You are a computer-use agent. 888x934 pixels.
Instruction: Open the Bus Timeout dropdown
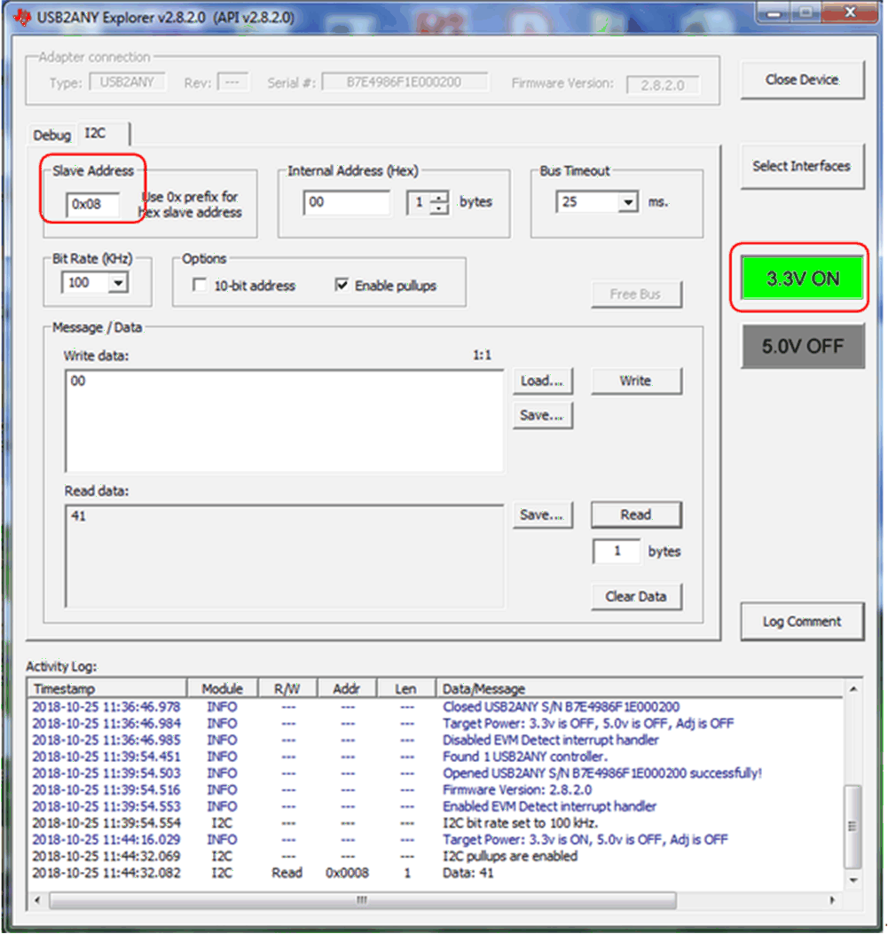(x=627, y=202)
